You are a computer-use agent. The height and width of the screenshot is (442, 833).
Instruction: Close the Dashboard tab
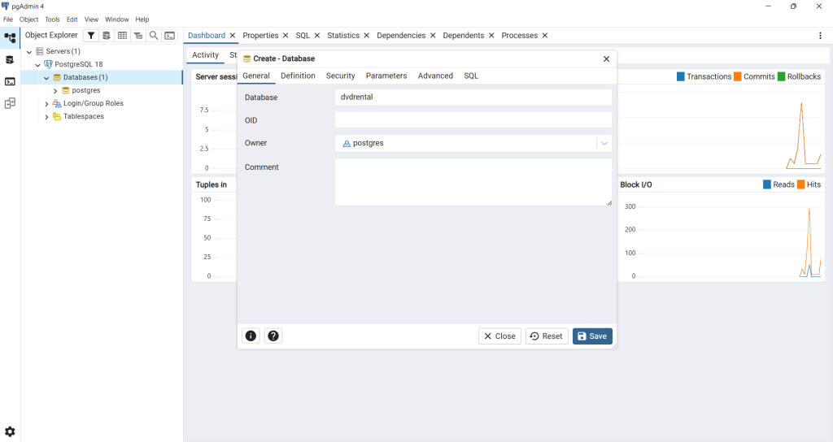[232, 36]
